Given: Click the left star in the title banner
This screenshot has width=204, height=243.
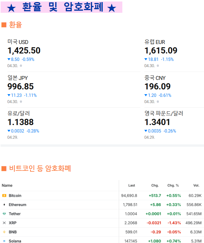Looking at the screenshot, I should (11, 8).
